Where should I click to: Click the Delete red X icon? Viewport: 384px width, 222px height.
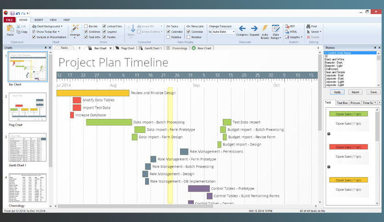[309, 37]
